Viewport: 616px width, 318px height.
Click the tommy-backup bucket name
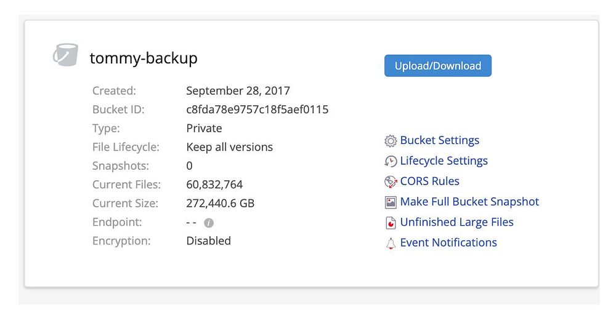pyautogui.click(x=144, y=58)
